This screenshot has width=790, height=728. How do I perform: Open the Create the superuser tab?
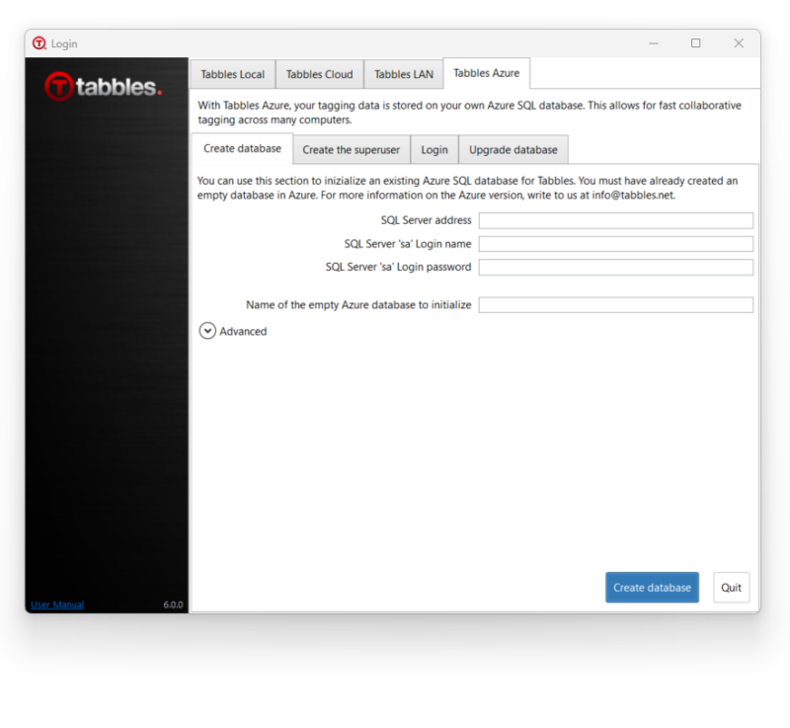352,149
